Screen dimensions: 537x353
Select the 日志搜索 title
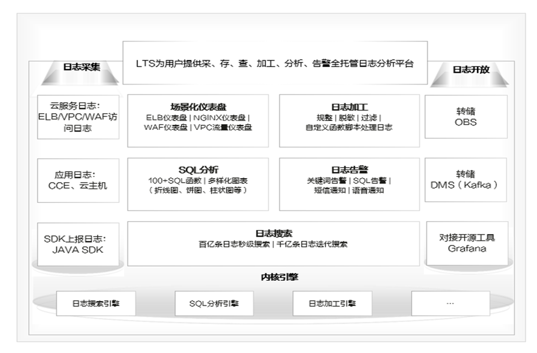tap(273, 234)
